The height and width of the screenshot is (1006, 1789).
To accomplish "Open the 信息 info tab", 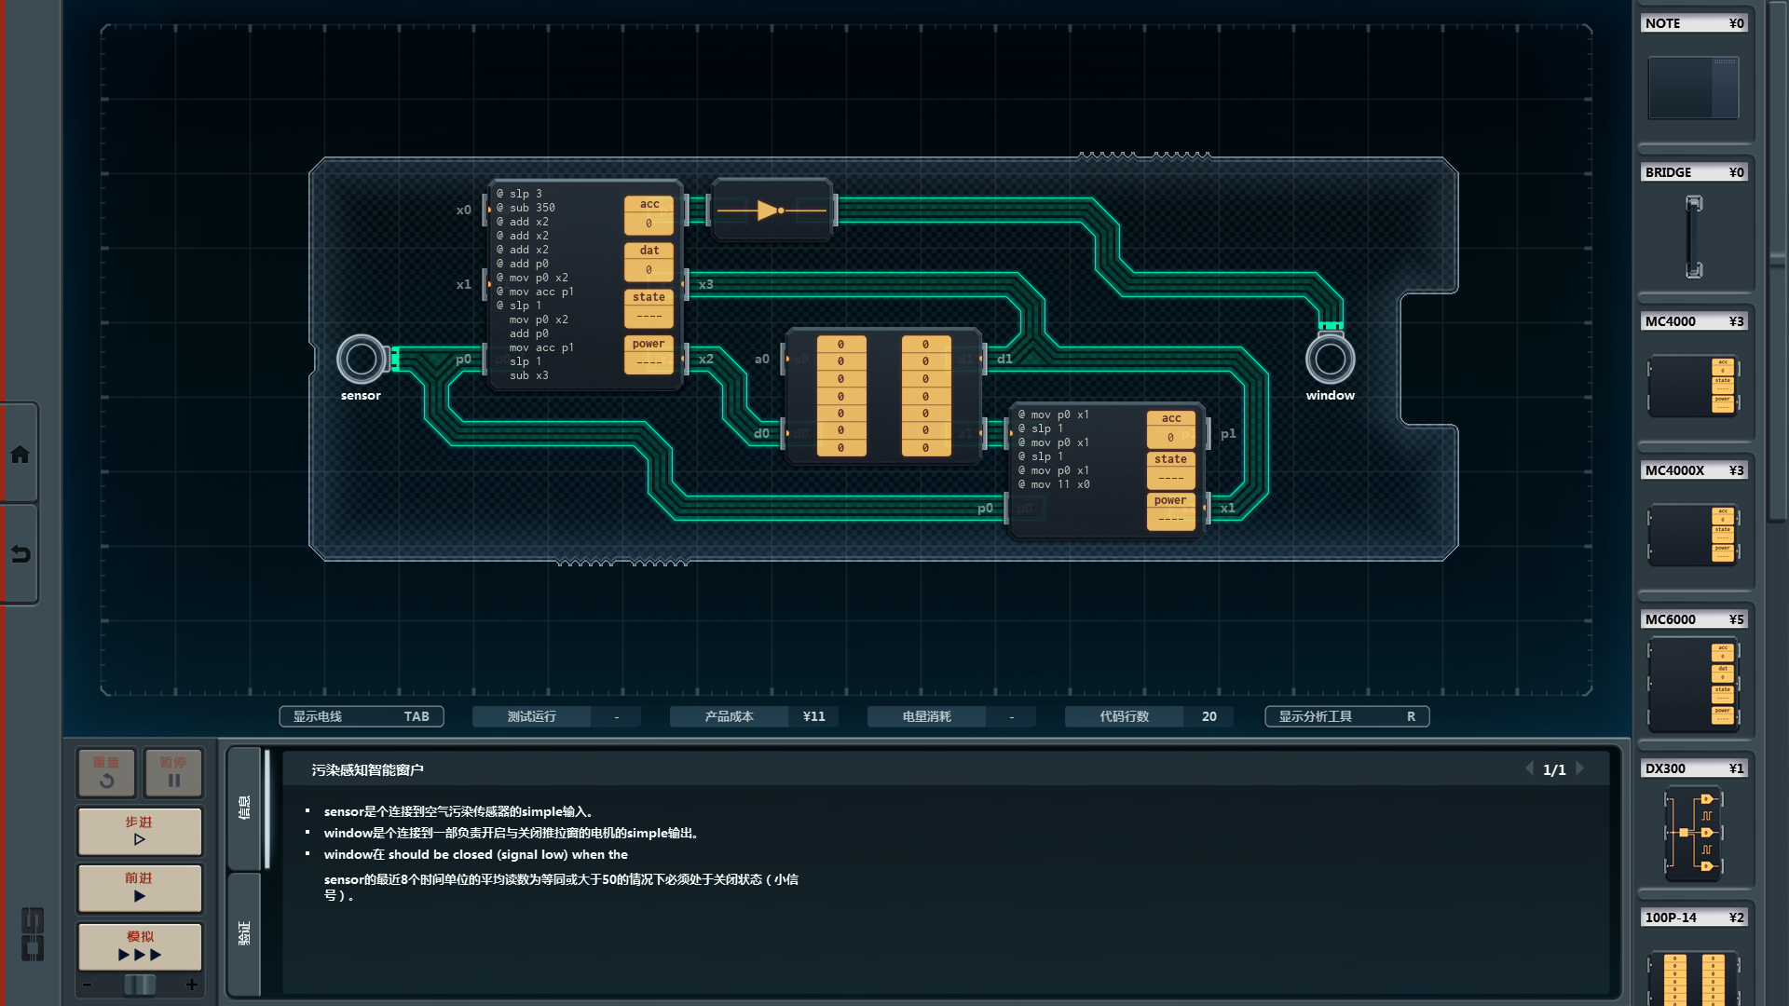I will (244, 808).
